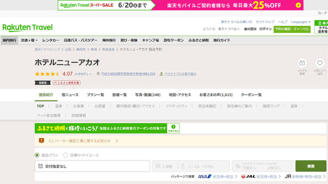Screen dimensions: 328x184
Task: Select 日帰り・デイユース radio button
Action: click(66, 155)
